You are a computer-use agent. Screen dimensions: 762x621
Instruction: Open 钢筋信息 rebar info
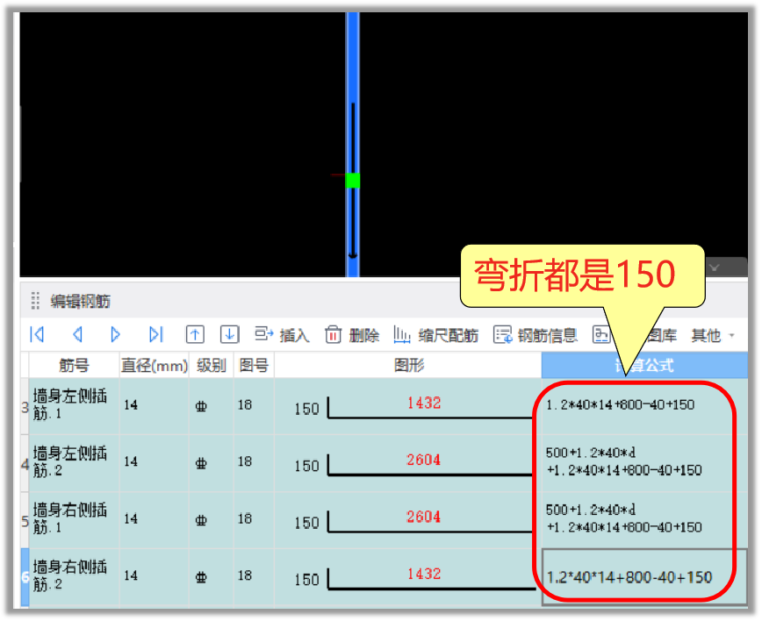click(536, 335)
